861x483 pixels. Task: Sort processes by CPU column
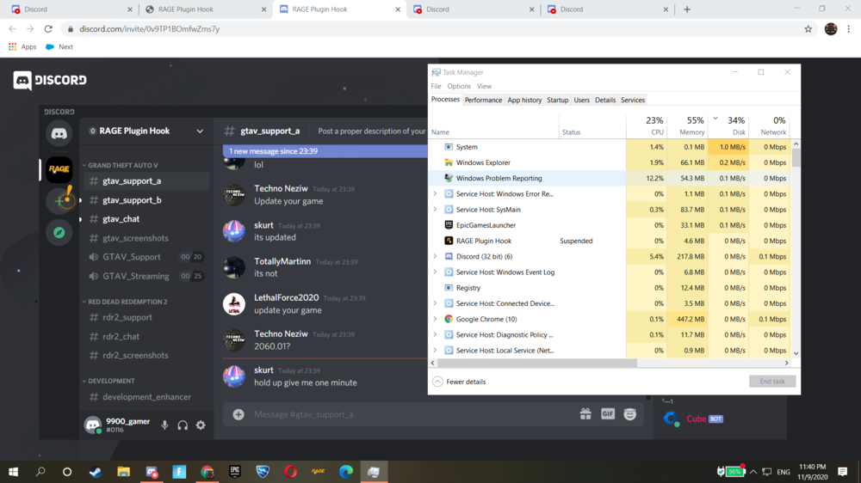(x=647, y=125)
